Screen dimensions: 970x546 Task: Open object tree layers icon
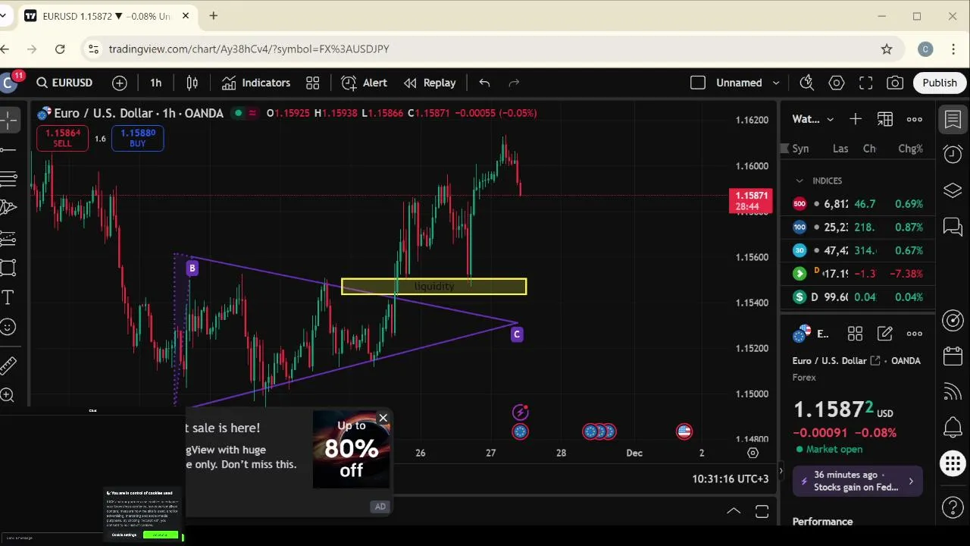coord(953,190)
